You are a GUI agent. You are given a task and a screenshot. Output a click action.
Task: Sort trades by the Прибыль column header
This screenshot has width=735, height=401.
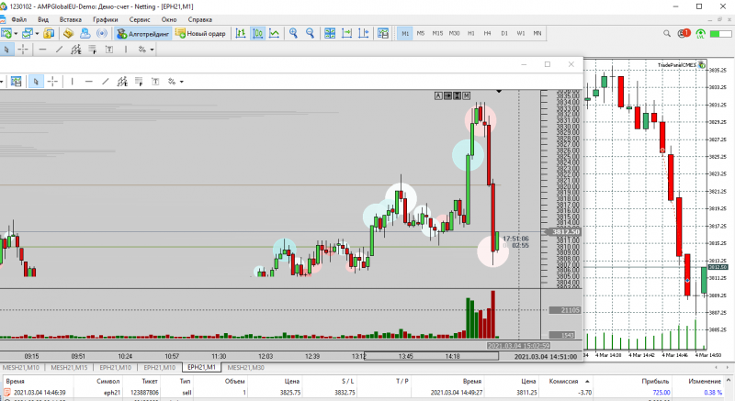(655, 381)
